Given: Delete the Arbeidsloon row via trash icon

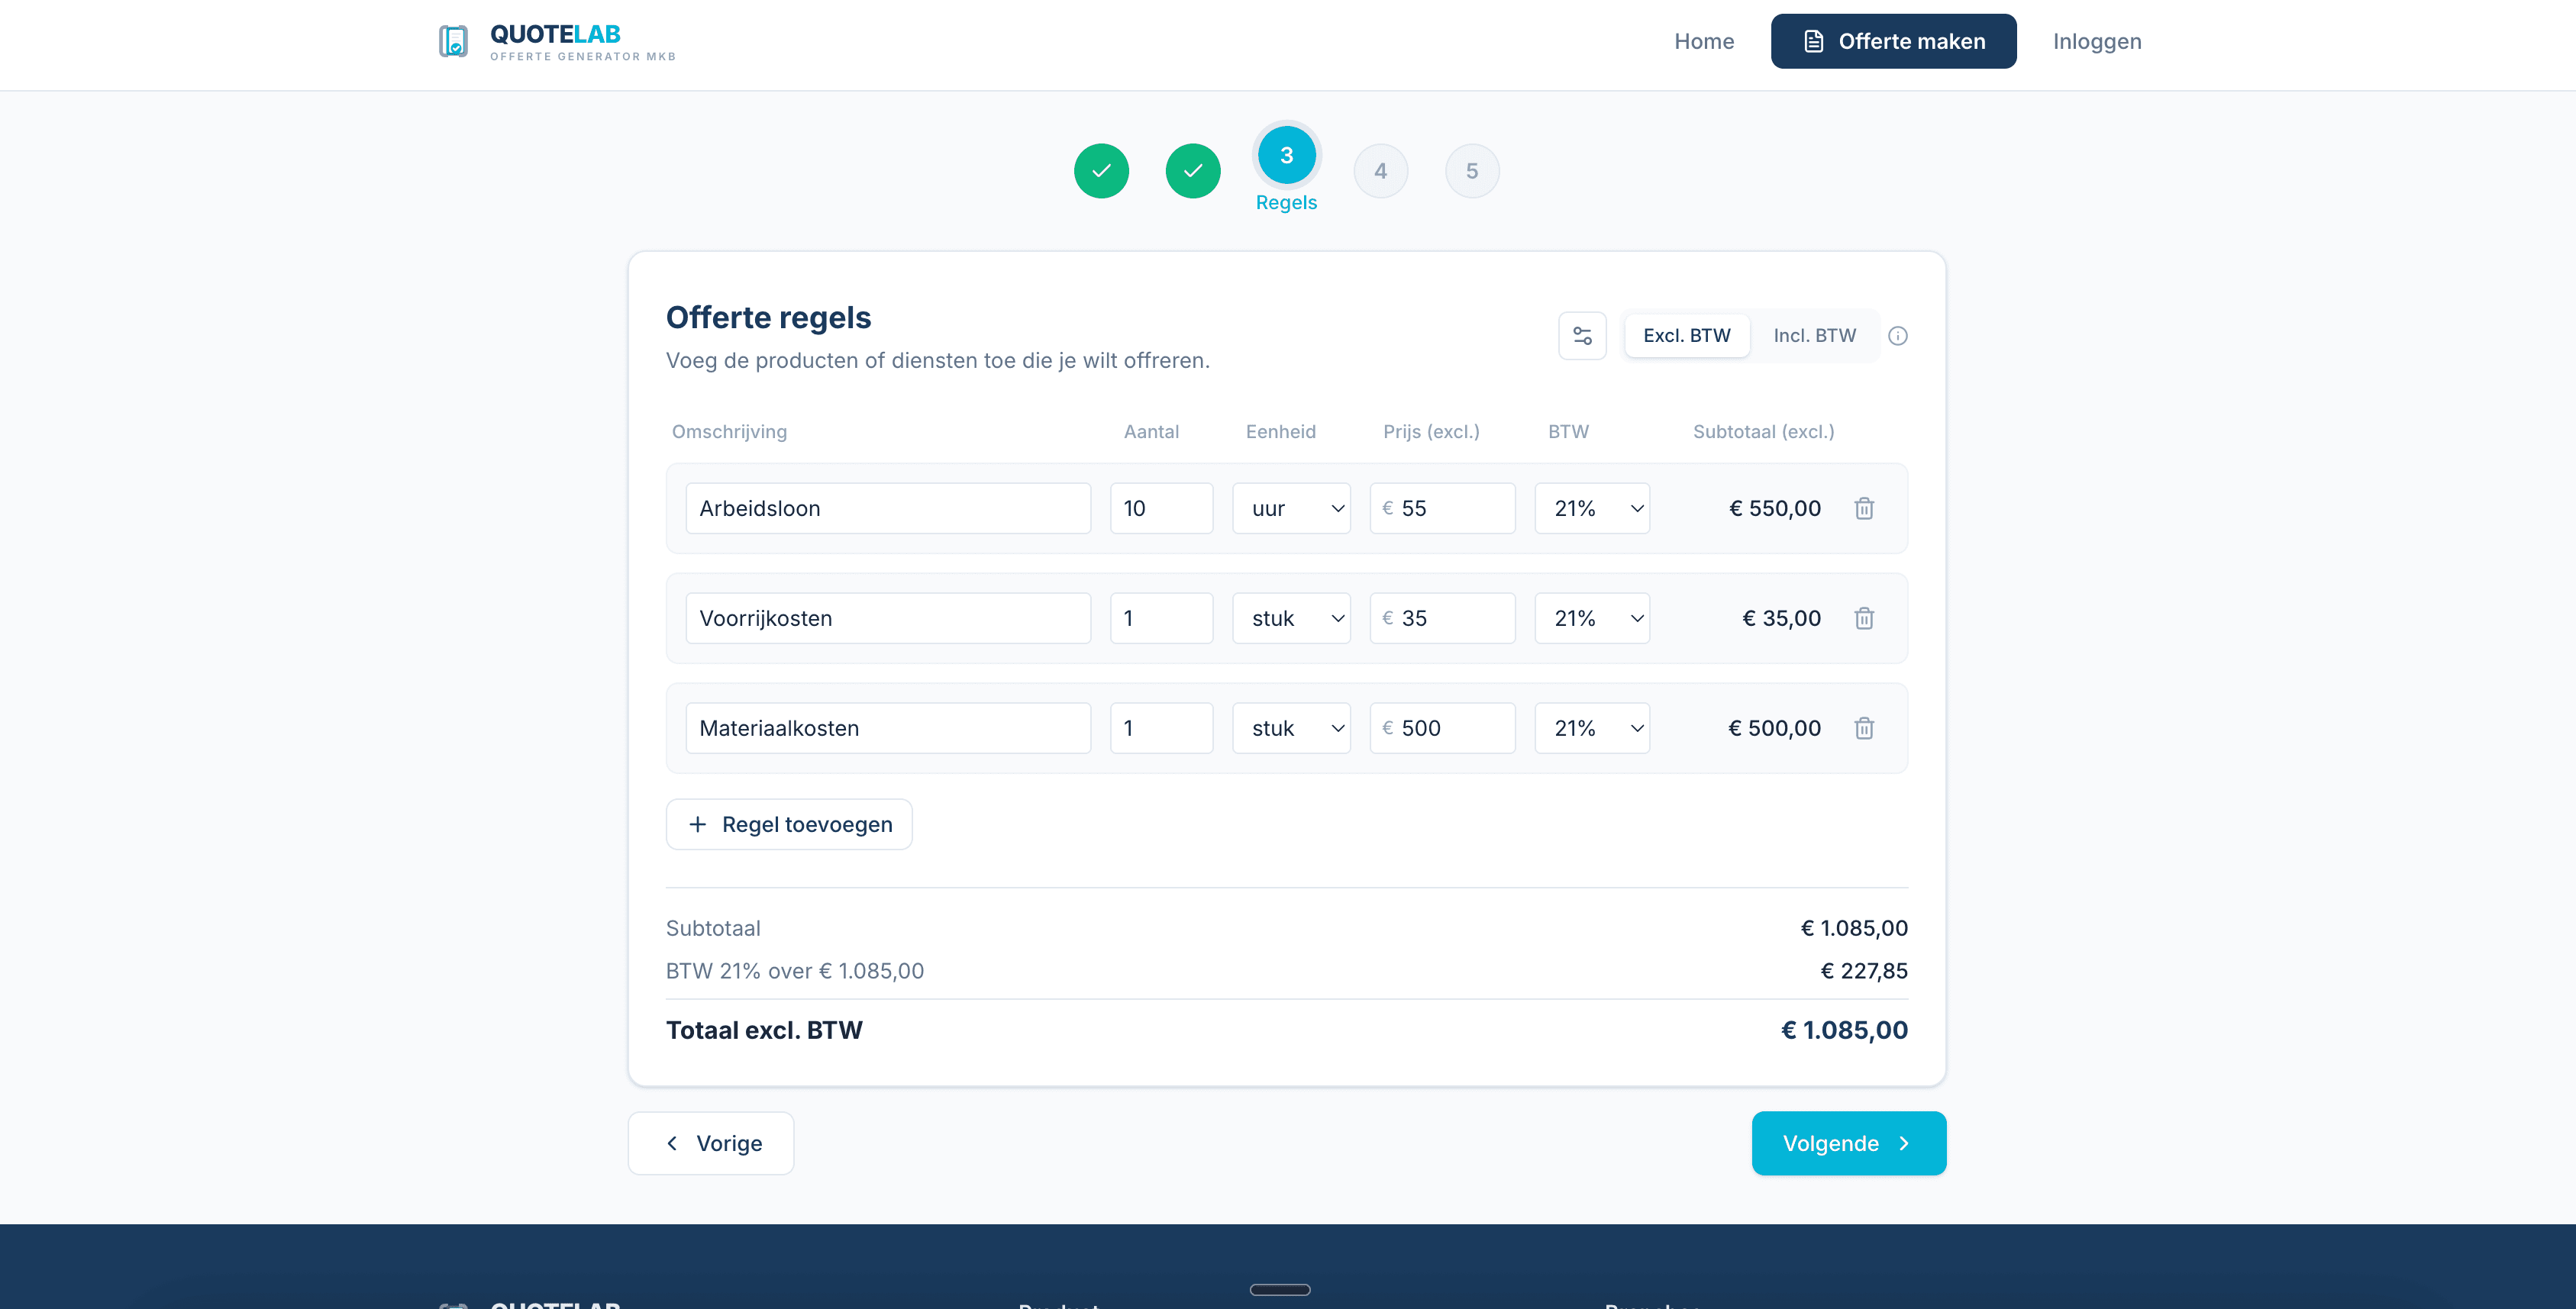Looking at the screenshot, I should [1864, 508].
